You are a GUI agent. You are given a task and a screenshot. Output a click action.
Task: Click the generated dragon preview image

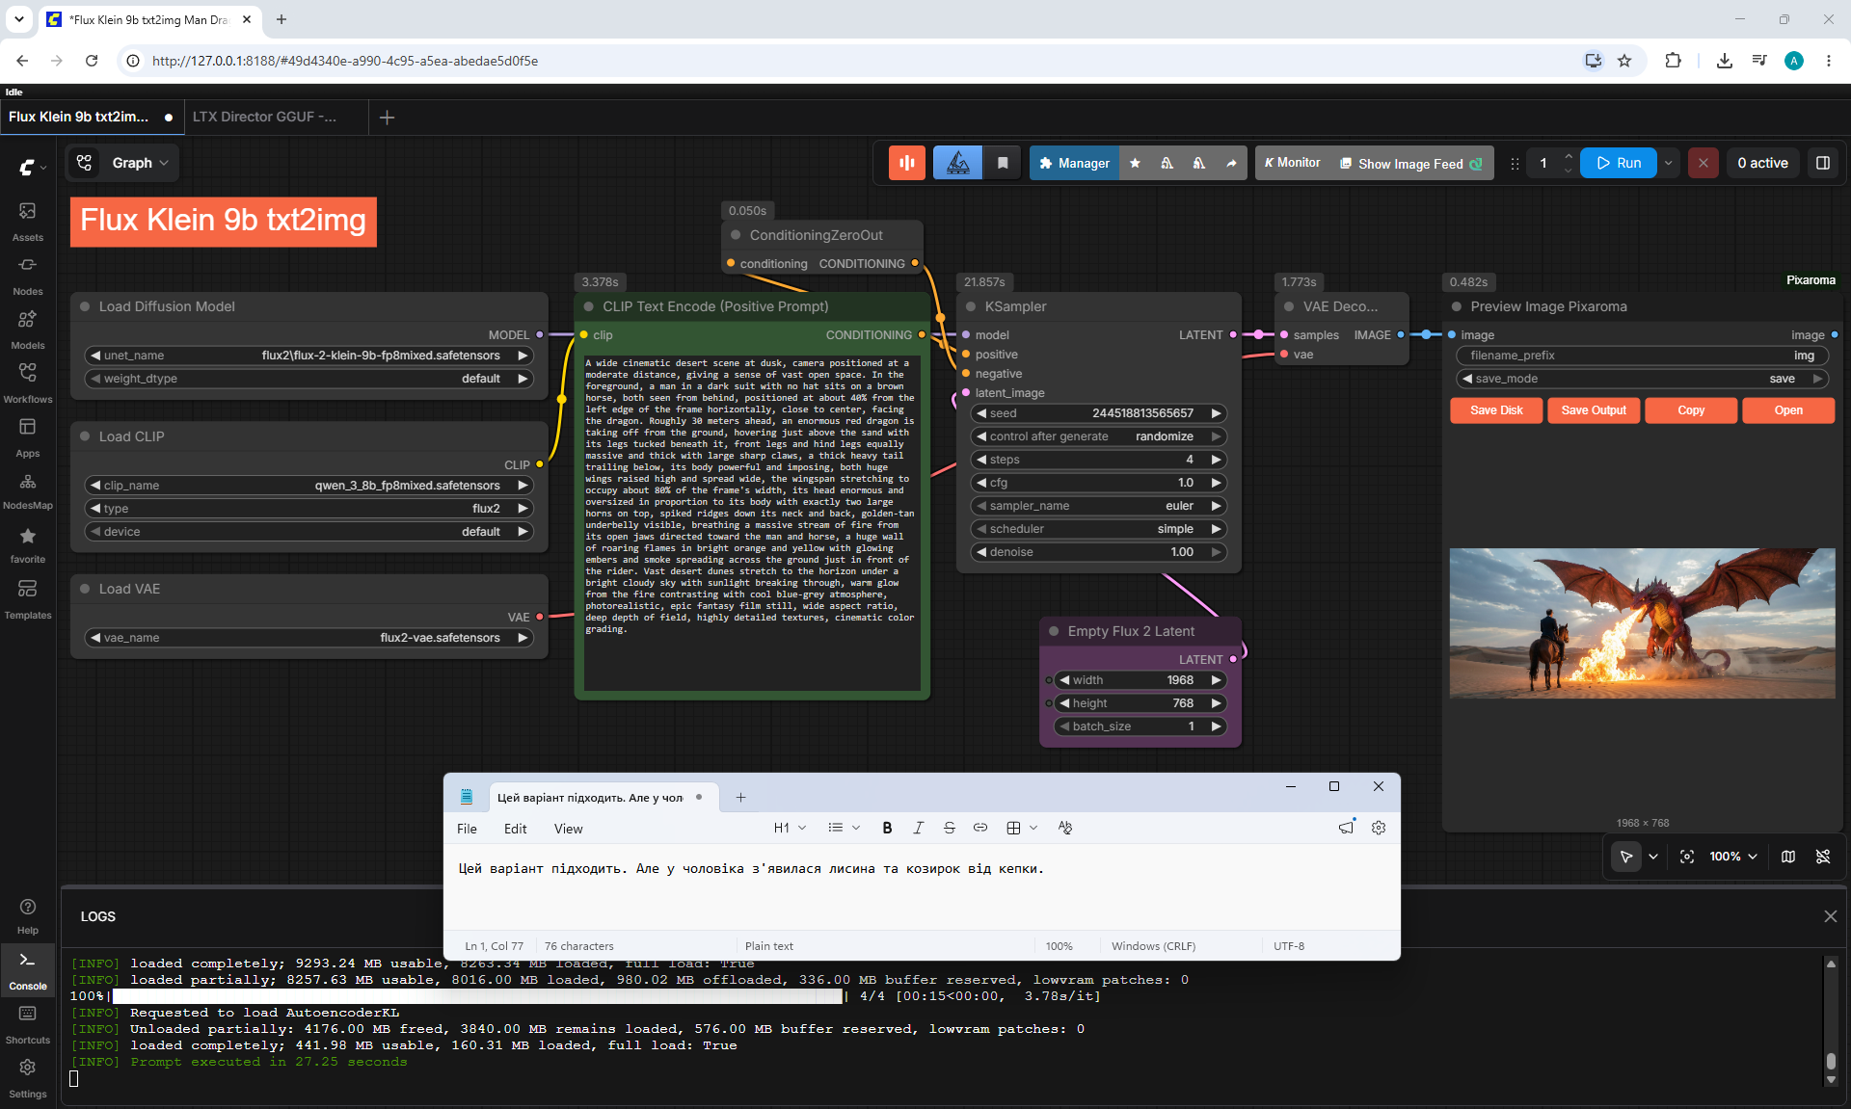coord(1642,623)
